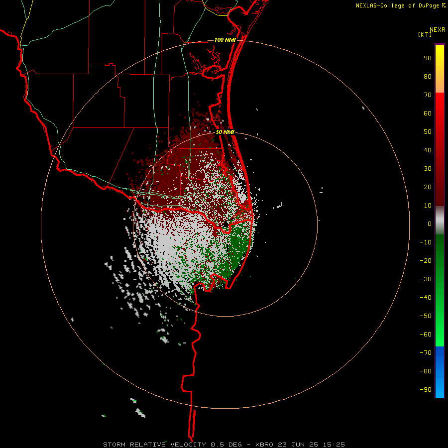Viewport: 448px width, 448px height.
Task: Click the -50 value on velocity scale
Action: (x=426, y=316)
